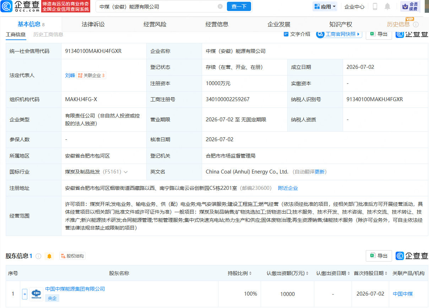This screenshot has width=429, height=308.
Task: Click registered capital value 10000万元
Action: (218, 83)
